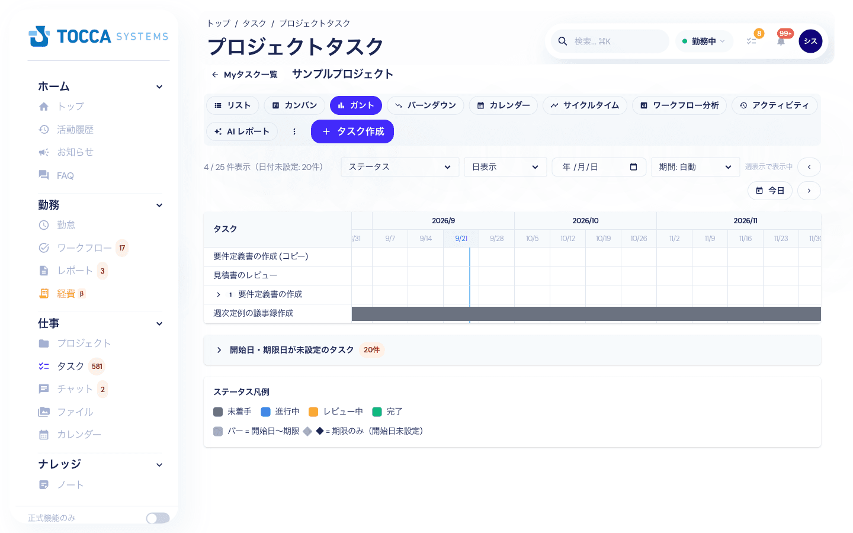This screenshot has width=853, height=533.
Task: Open 経費 expenses in the sidebar
Action: [62, 293]
